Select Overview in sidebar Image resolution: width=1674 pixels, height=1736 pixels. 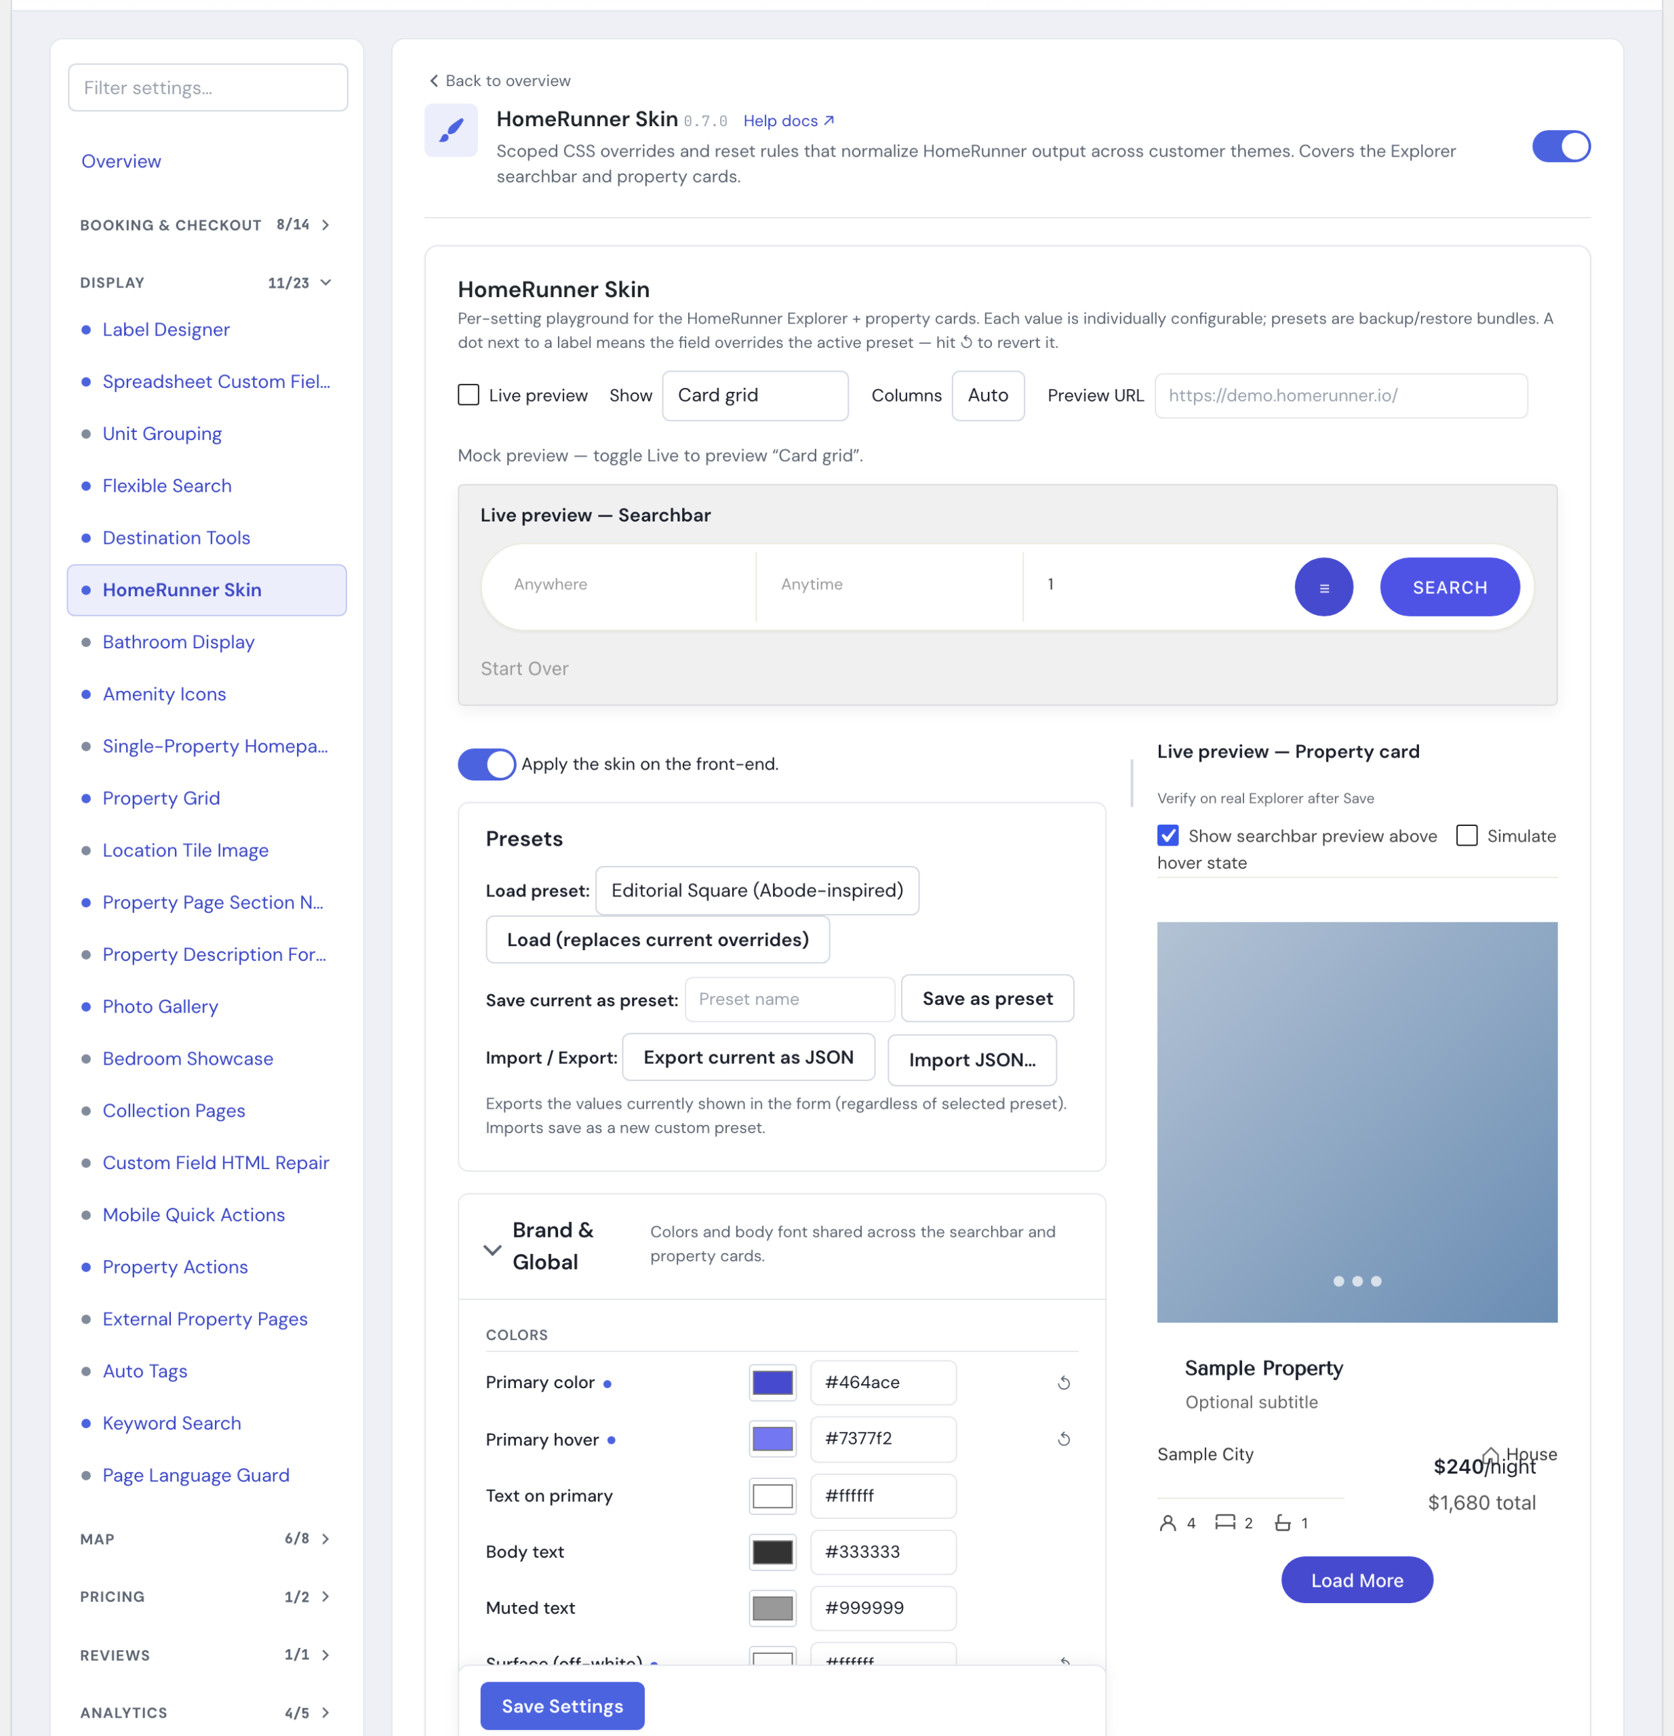click(121, 161)
